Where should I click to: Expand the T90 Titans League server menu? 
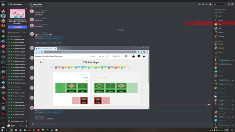[x=26, y=4]
